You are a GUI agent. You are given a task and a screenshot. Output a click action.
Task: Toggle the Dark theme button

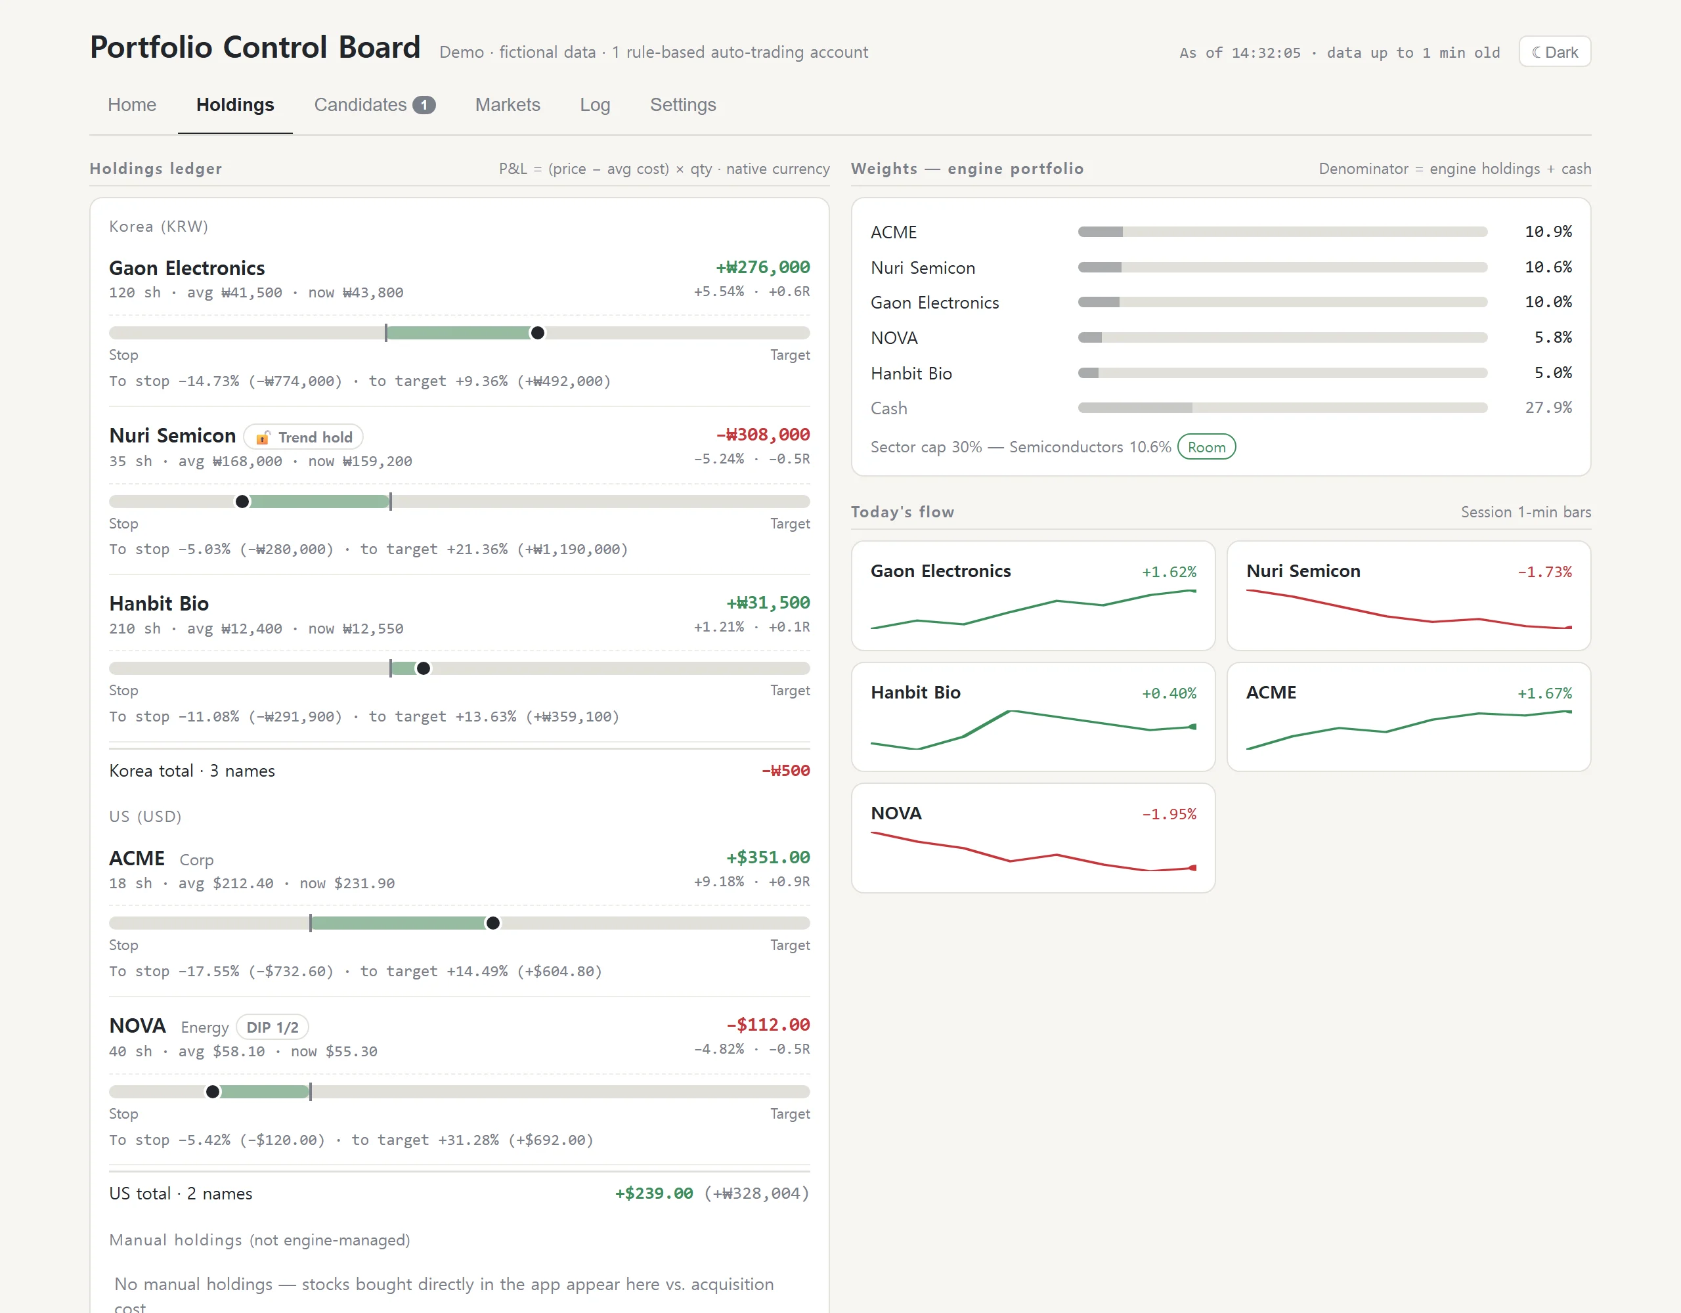tap(1554, 52)
